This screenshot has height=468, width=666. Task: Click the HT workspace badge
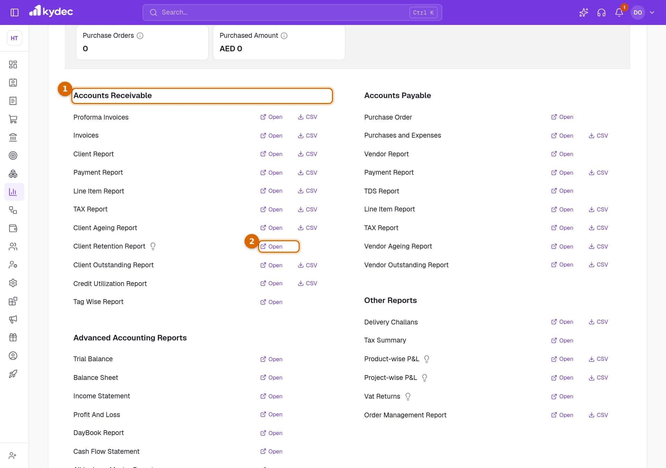pos(14,38)
